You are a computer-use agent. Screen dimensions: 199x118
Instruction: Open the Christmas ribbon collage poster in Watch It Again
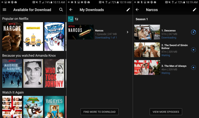pyautogui.click(x=12, y=107)
